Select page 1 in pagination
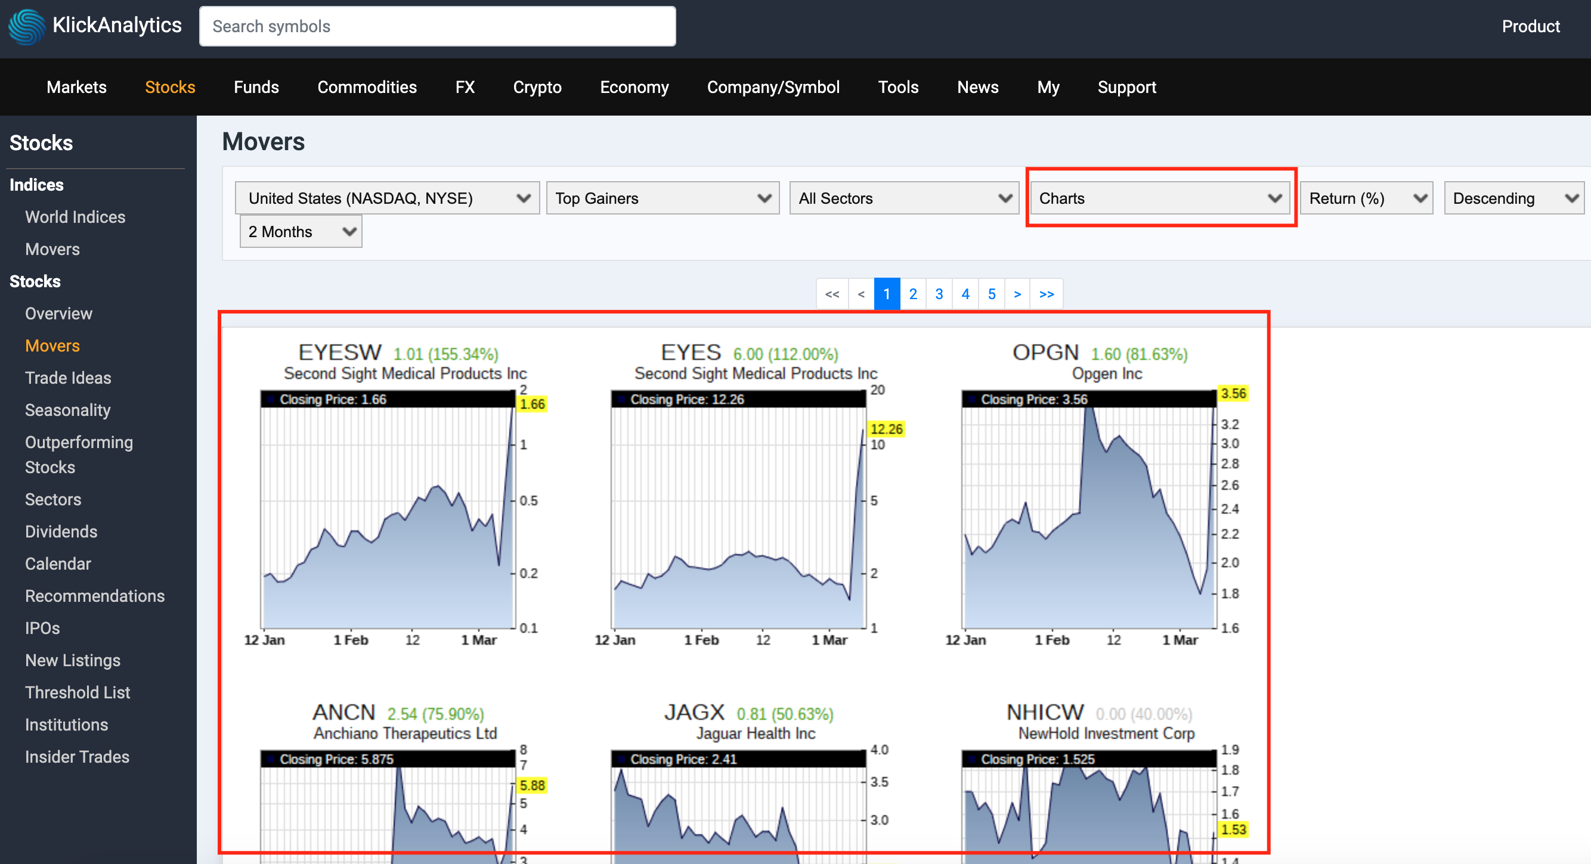 coord(887,294)
